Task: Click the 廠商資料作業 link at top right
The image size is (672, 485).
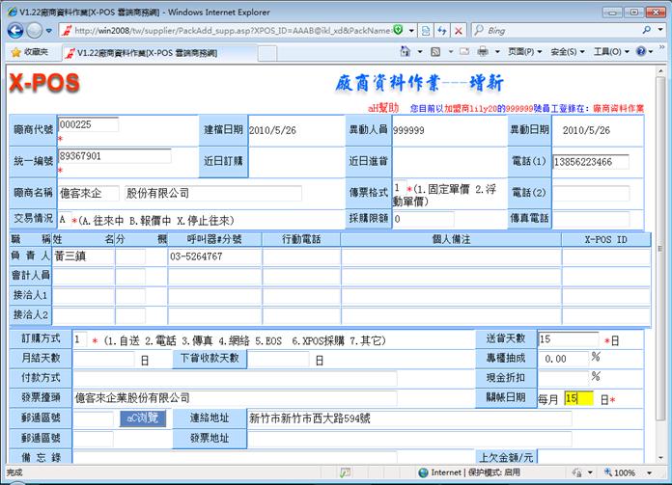Action: click(621, 109)
